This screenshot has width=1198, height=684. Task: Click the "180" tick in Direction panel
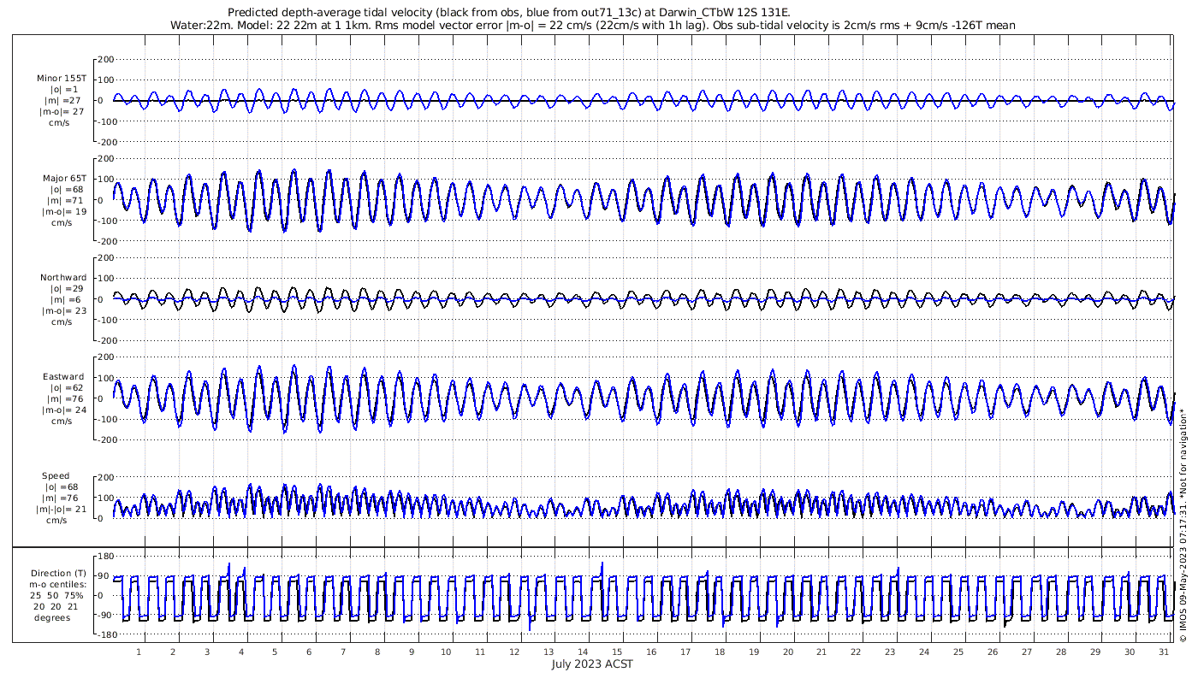tap(106, 557)
